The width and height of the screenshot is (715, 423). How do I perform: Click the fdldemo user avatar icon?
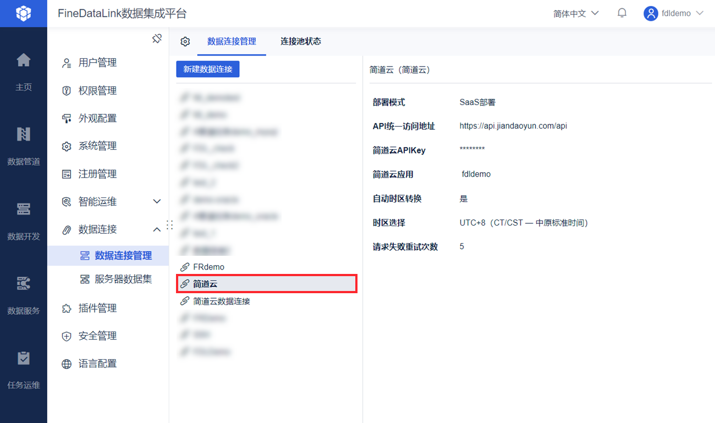(651, 14)
